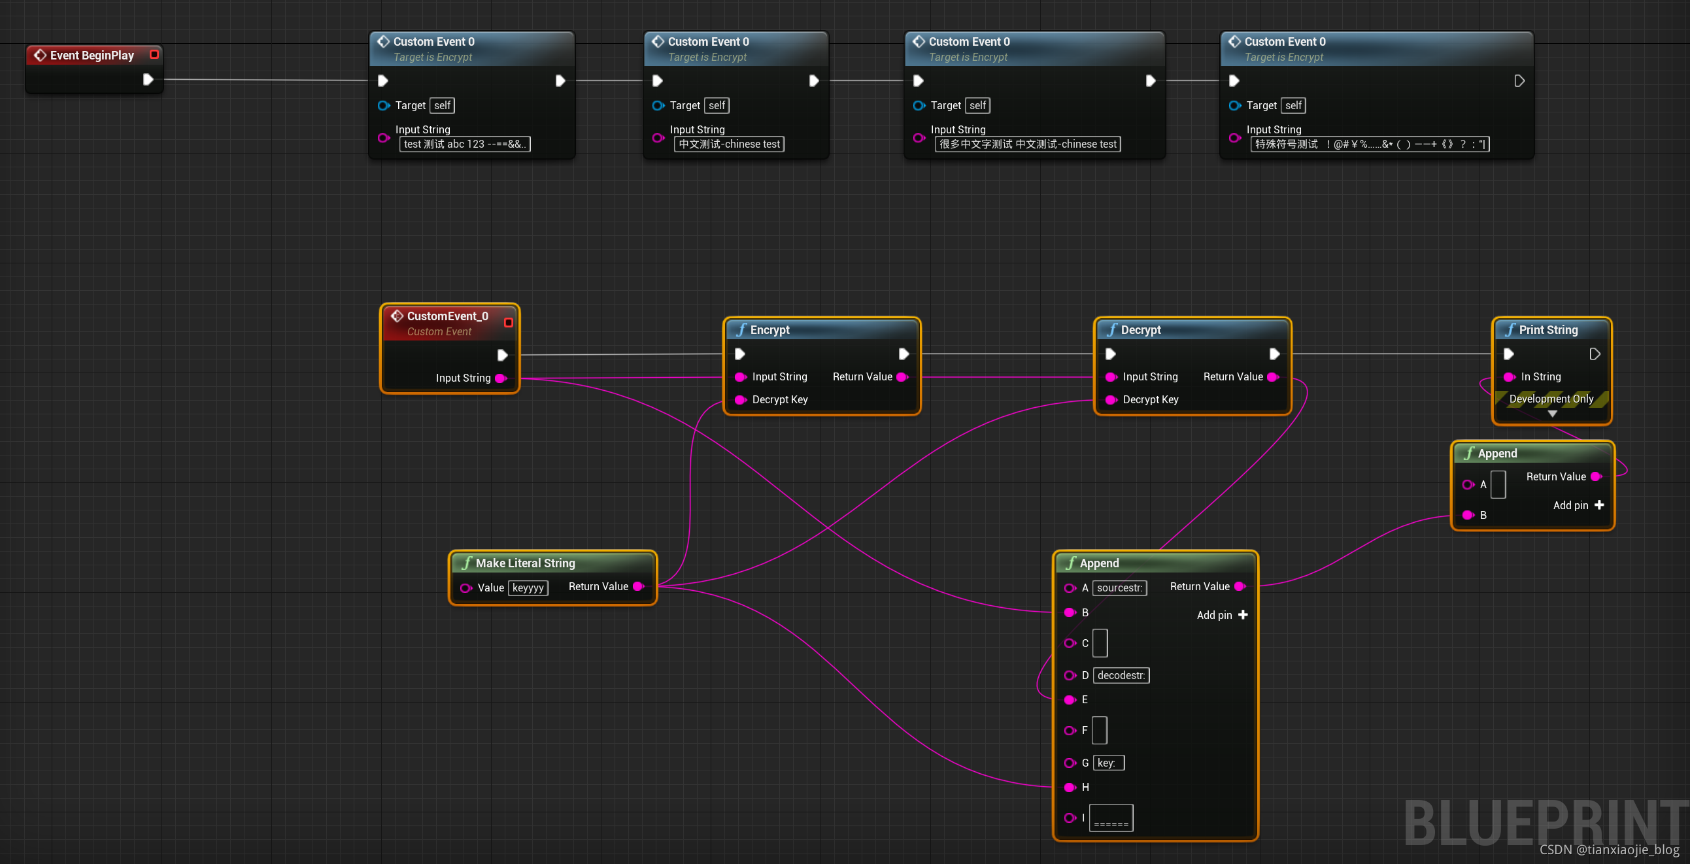This screenshot has width=1690, height=864.
Task: Click the CustomEvent_0 red delegate pin
Action: coord(508,322)
